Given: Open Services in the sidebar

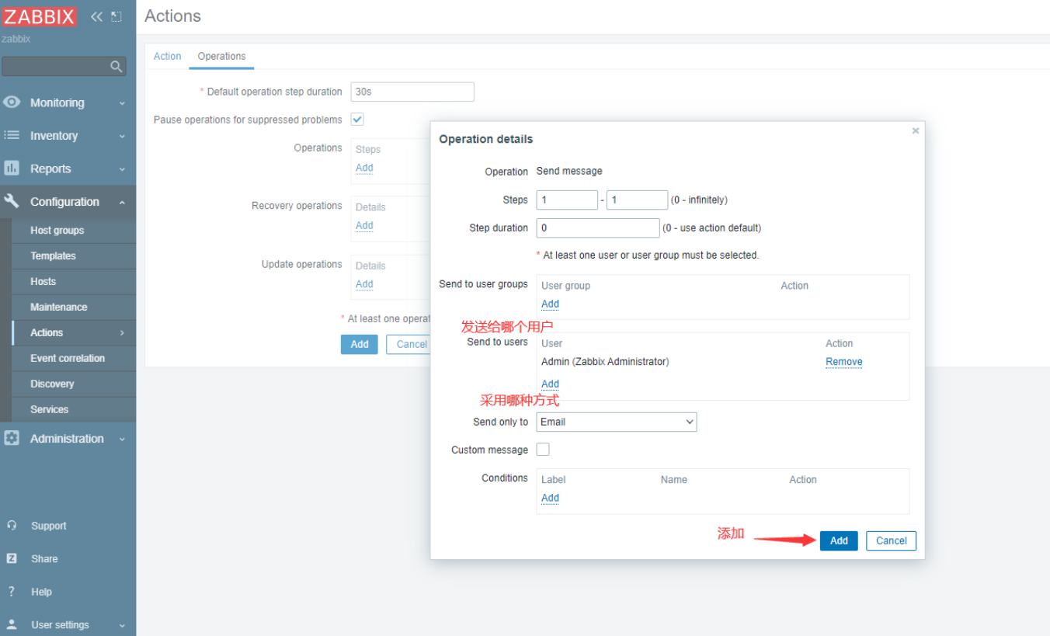Looking at the screenshot, I should (49, 409).
